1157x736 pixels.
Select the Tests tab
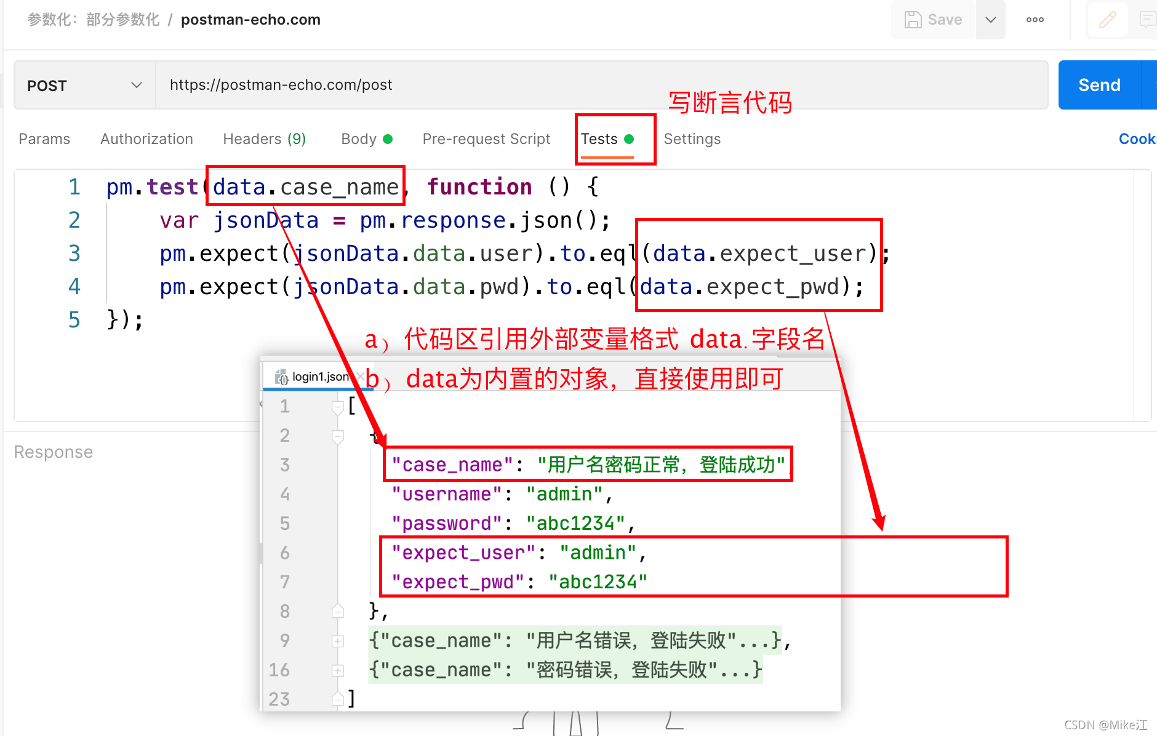[607, 139]
